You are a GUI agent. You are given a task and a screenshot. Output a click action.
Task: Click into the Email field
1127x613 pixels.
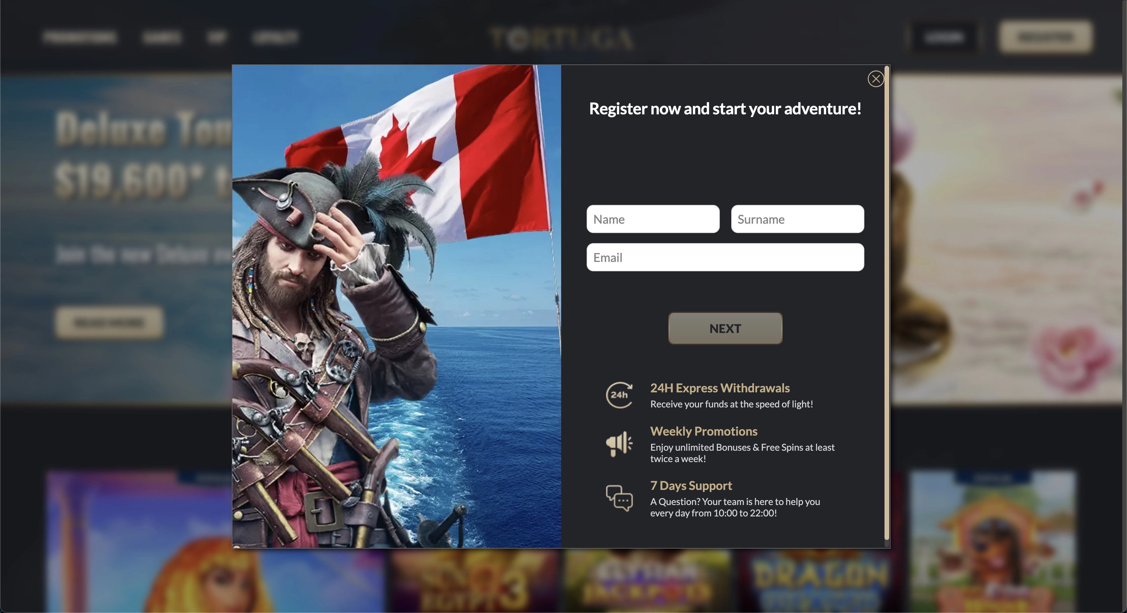725,257
